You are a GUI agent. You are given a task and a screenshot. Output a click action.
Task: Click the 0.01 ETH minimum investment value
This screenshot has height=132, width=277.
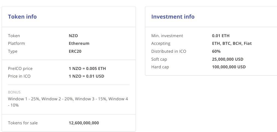(x=221, y=36)
